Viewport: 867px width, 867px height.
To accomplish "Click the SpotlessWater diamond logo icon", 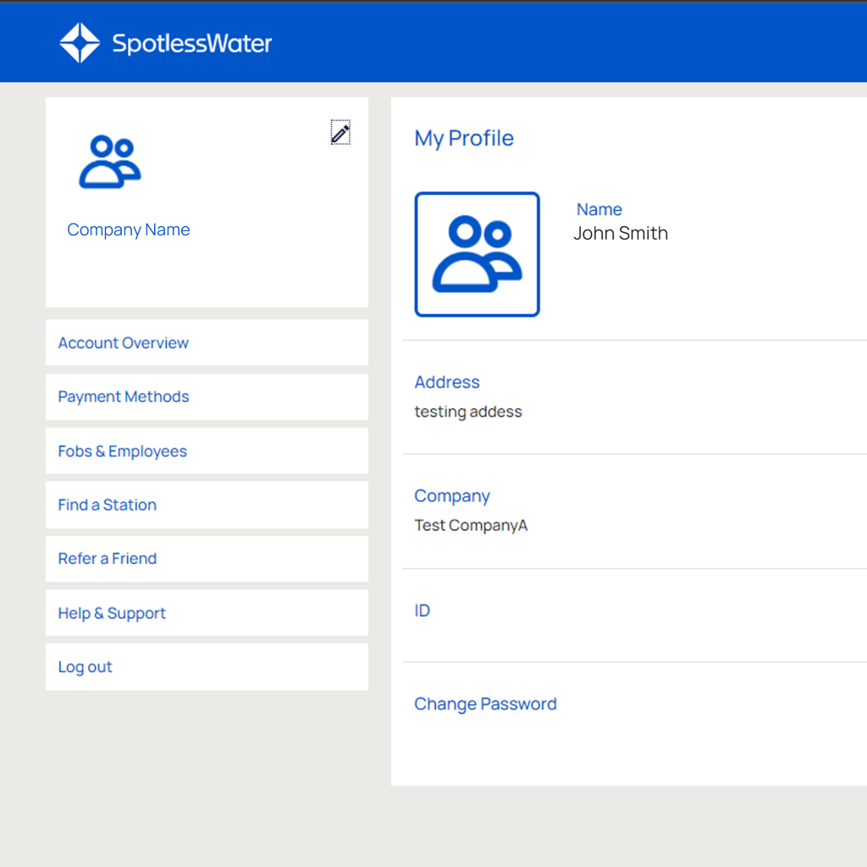I will click(80, 42).
